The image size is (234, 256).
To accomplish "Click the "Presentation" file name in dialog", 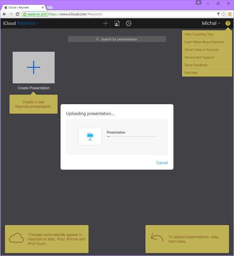I will (x=116, y=132).
